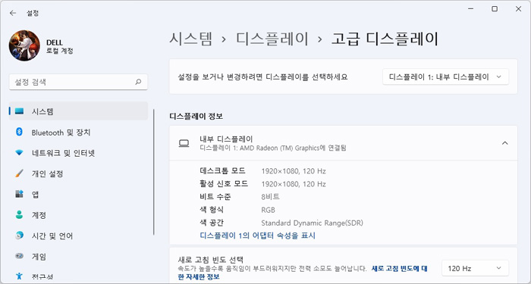Screen dimensions: 531x284
Task: Open 디스플레이 1: 내부 디스플레이 dropdown
Action: [446, 77]
